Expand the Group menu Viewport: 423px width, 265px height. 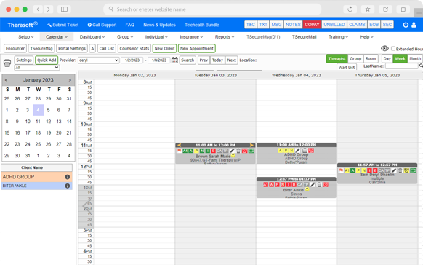125,37
